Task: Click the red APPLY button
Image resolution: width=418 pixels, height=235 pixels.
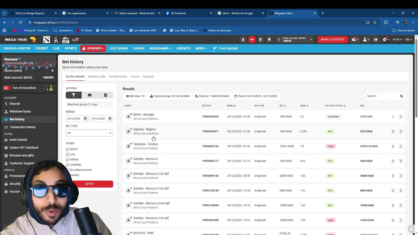Action: coord(89,184)
